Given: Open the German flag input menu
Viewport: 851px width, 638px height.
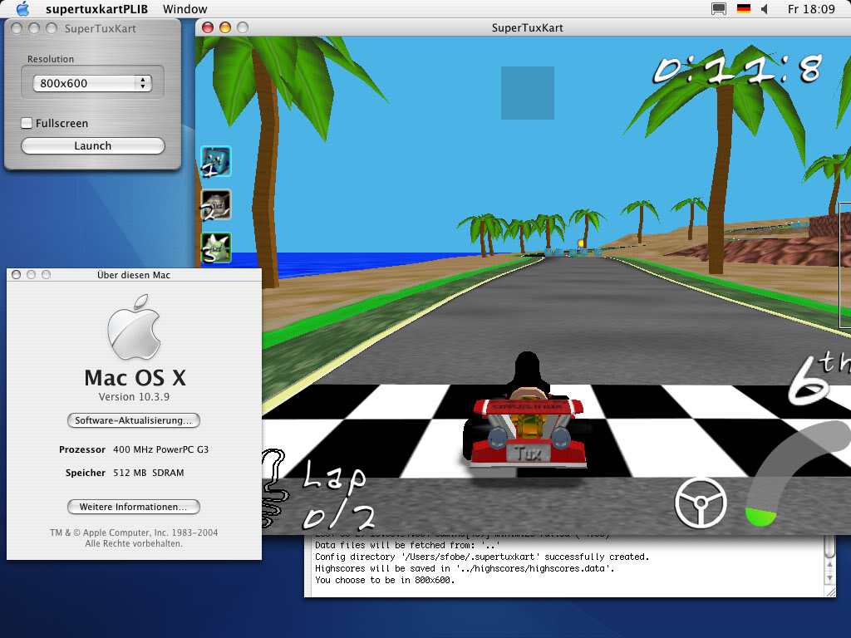Looking at the screenshot, I should tap(744, 8).
